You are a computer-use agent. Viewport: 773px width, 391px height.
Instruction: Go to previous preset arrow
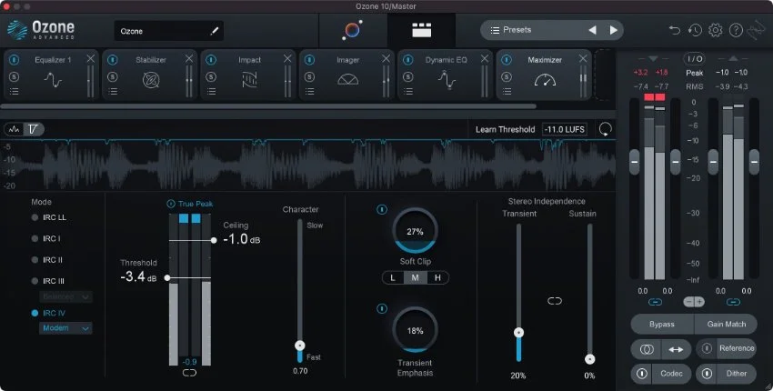point(592,30)
